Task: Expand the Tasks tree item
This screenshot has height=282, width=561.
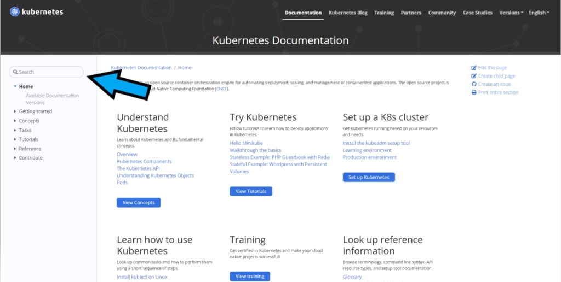Action: (15, 130)
